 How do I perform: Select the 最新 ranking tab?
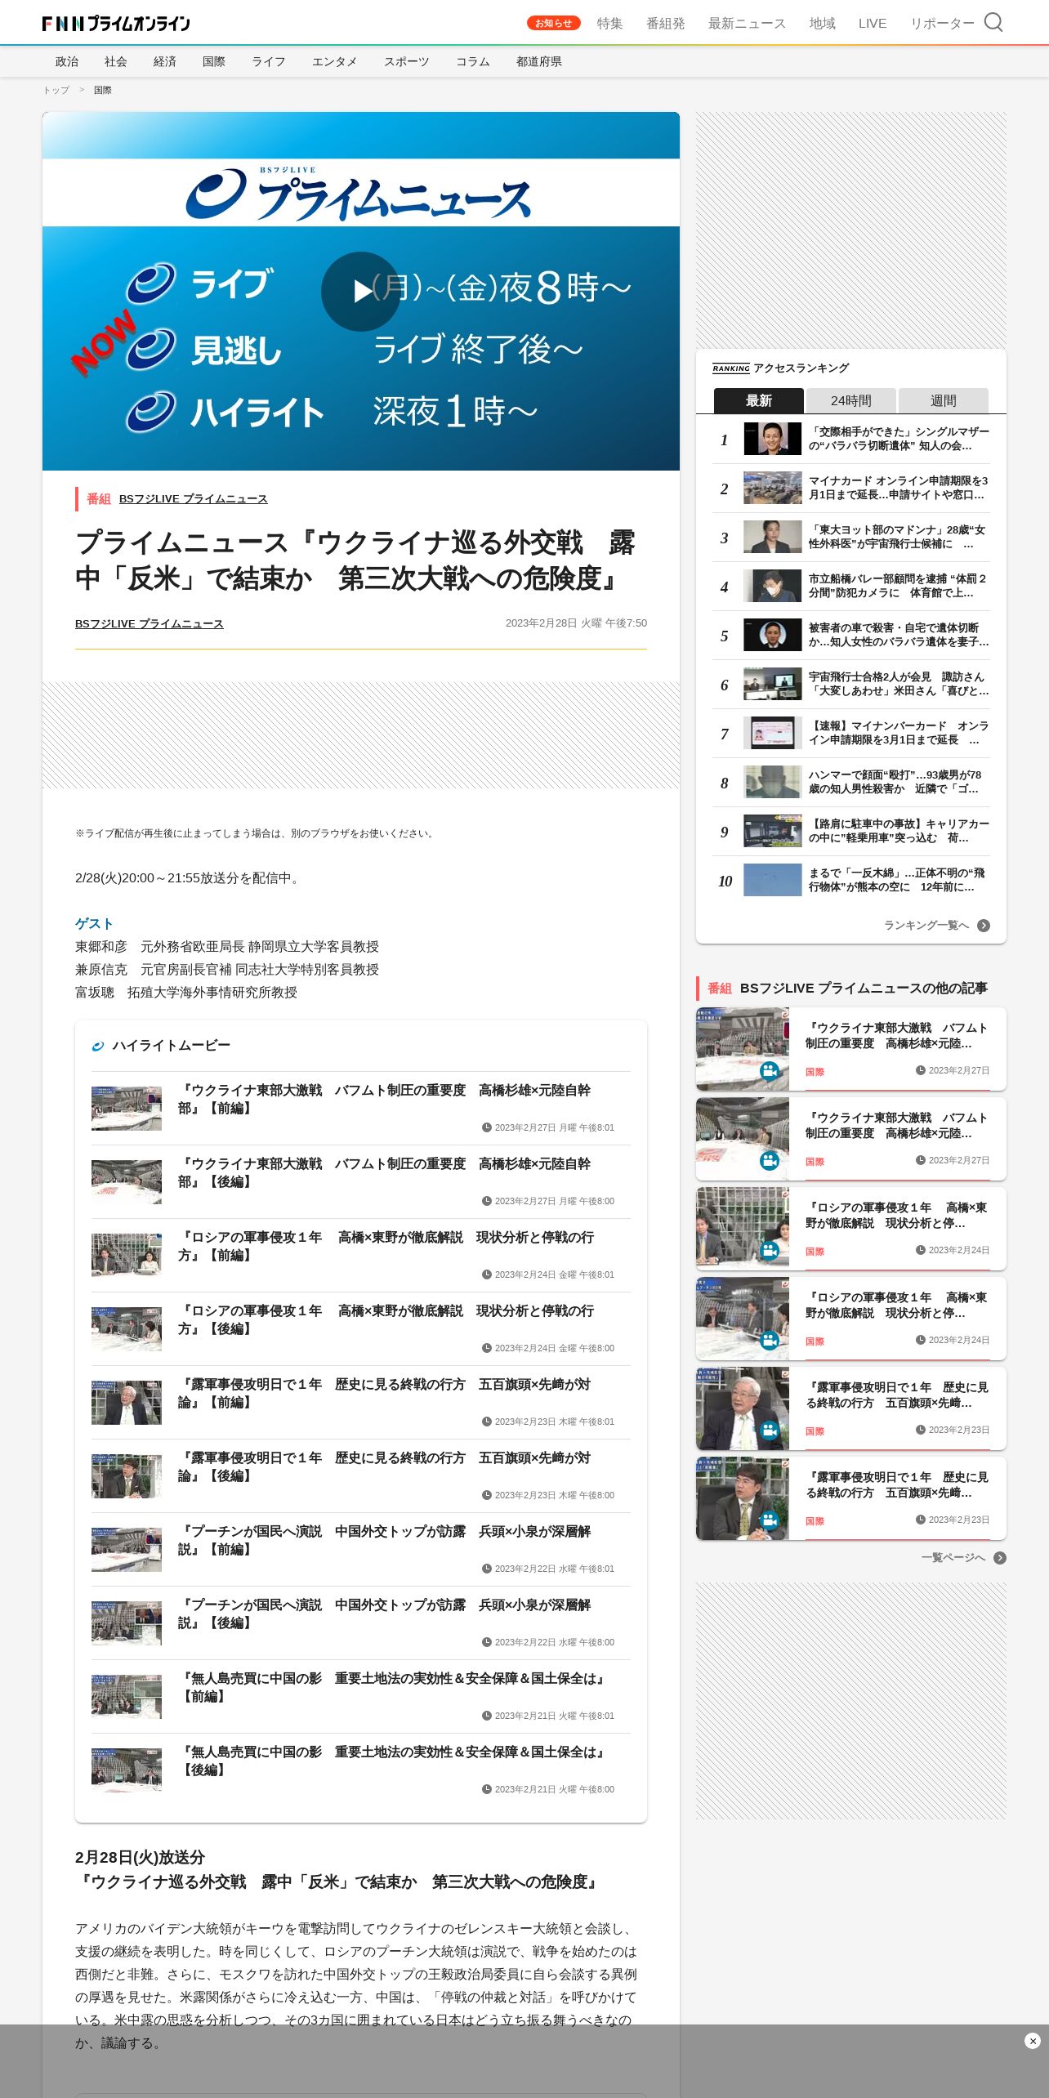(x=758, y=400)
